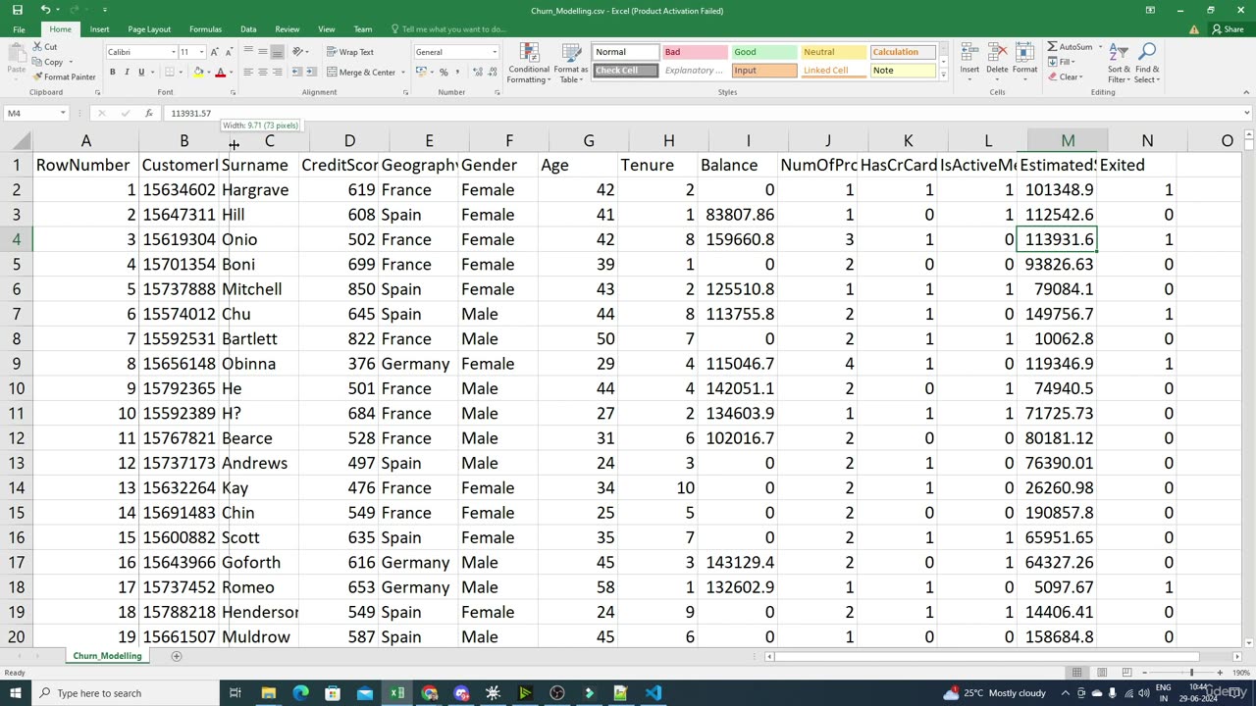
Task: Click Accounting Number Format icon
Action: (420, 72)
